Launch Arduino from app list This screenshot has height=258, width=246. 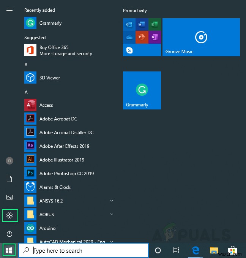click(x=40, y=228)
